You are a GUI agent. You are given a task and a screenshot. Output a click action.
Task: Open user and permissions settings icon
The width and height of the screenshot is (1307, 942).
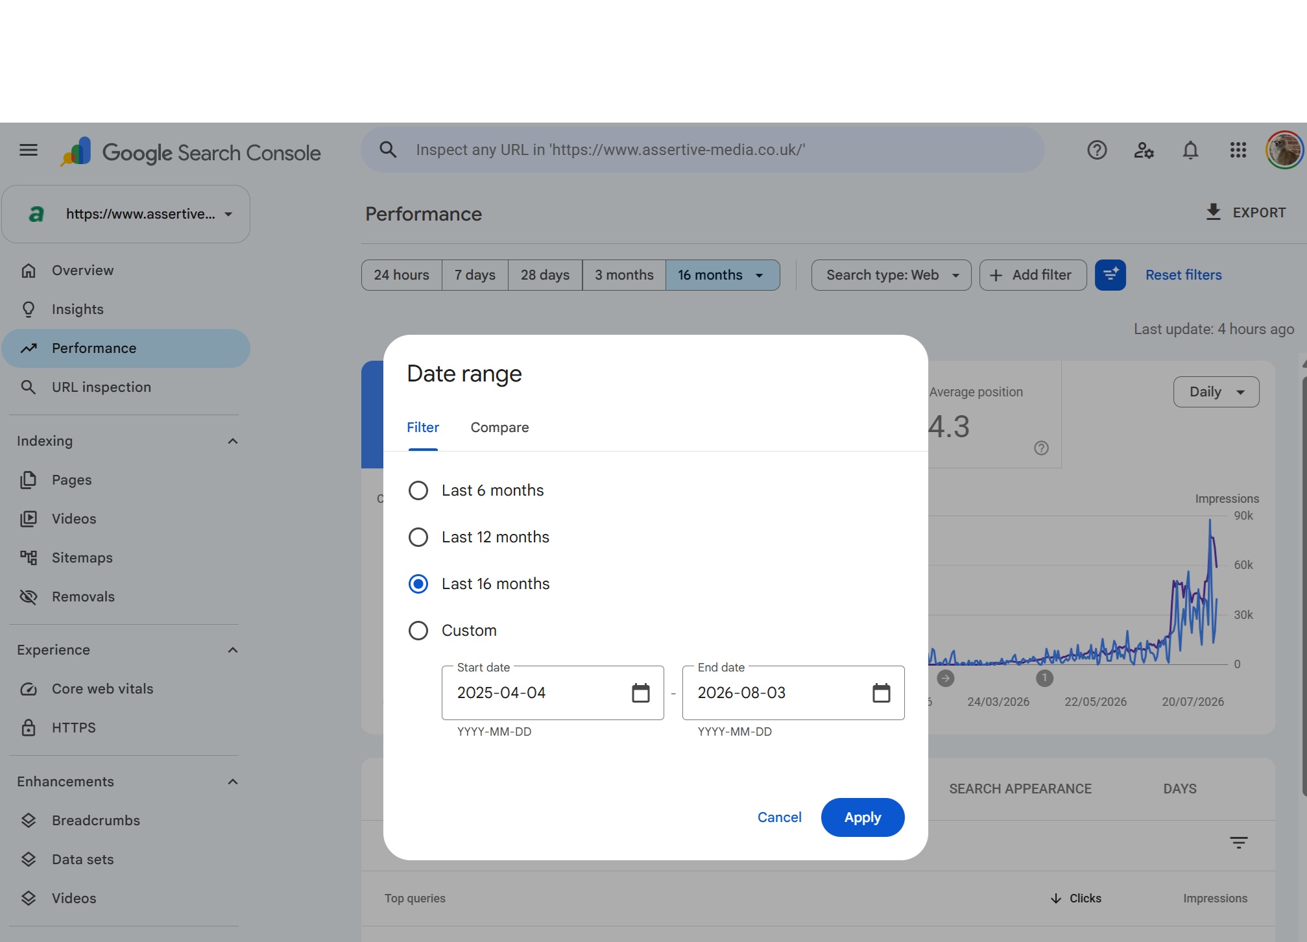click(1144, 151)
